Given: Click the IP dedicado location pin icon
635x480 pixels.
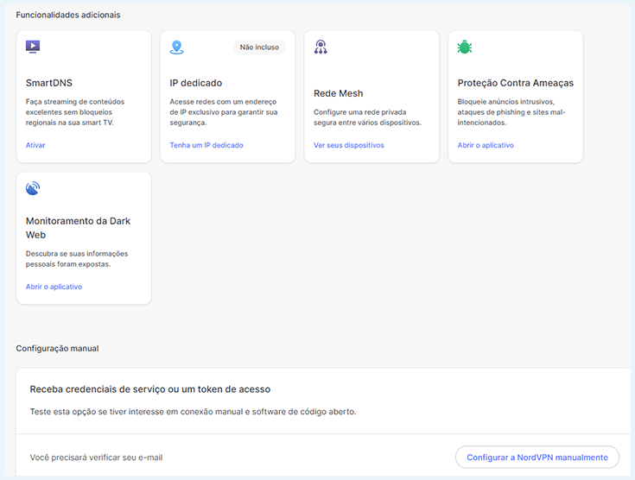Looking at the screenshot, I should point(176,47).
